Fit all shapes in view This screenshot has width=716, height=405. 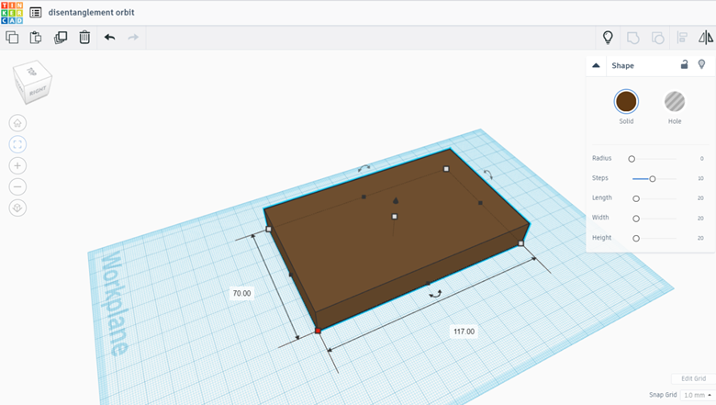pos(17,144)
